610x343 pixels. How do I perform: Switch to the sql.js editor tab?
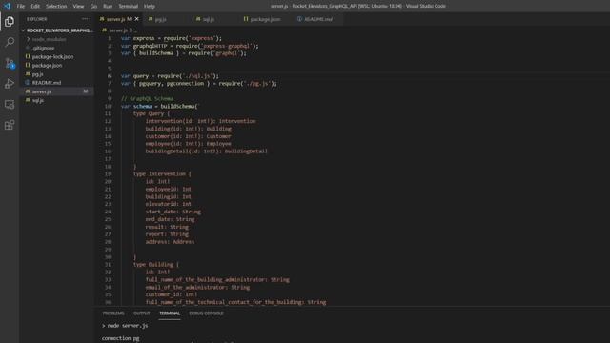[x=209, y=19]
